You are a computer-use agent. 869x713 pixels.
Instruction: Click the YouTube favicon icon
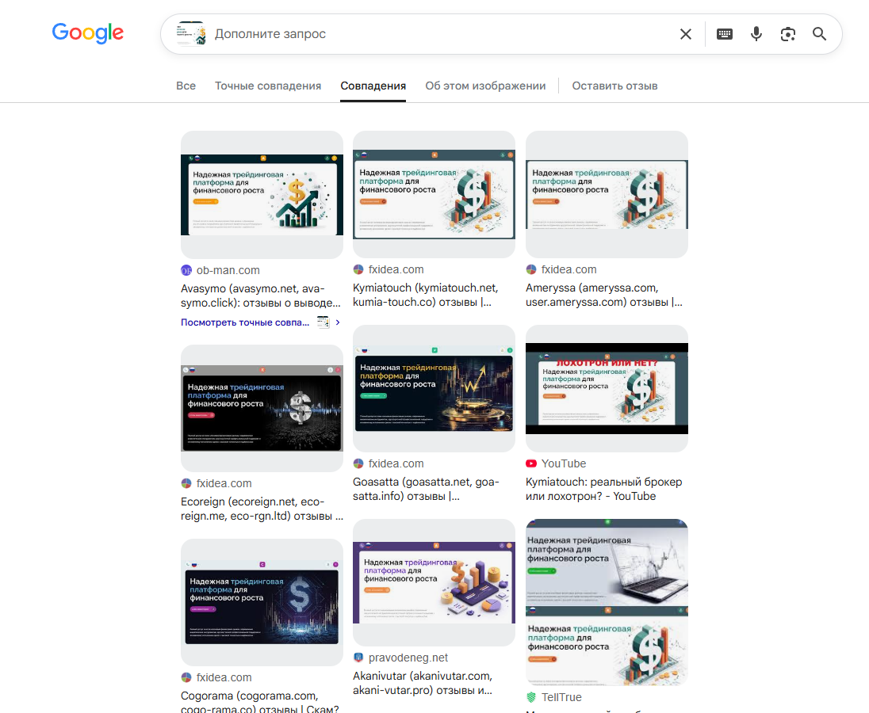(531, 463)
